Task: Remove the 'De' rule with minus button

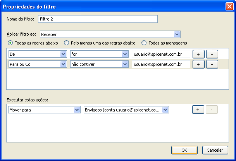Action: click(x=212, y=54)
